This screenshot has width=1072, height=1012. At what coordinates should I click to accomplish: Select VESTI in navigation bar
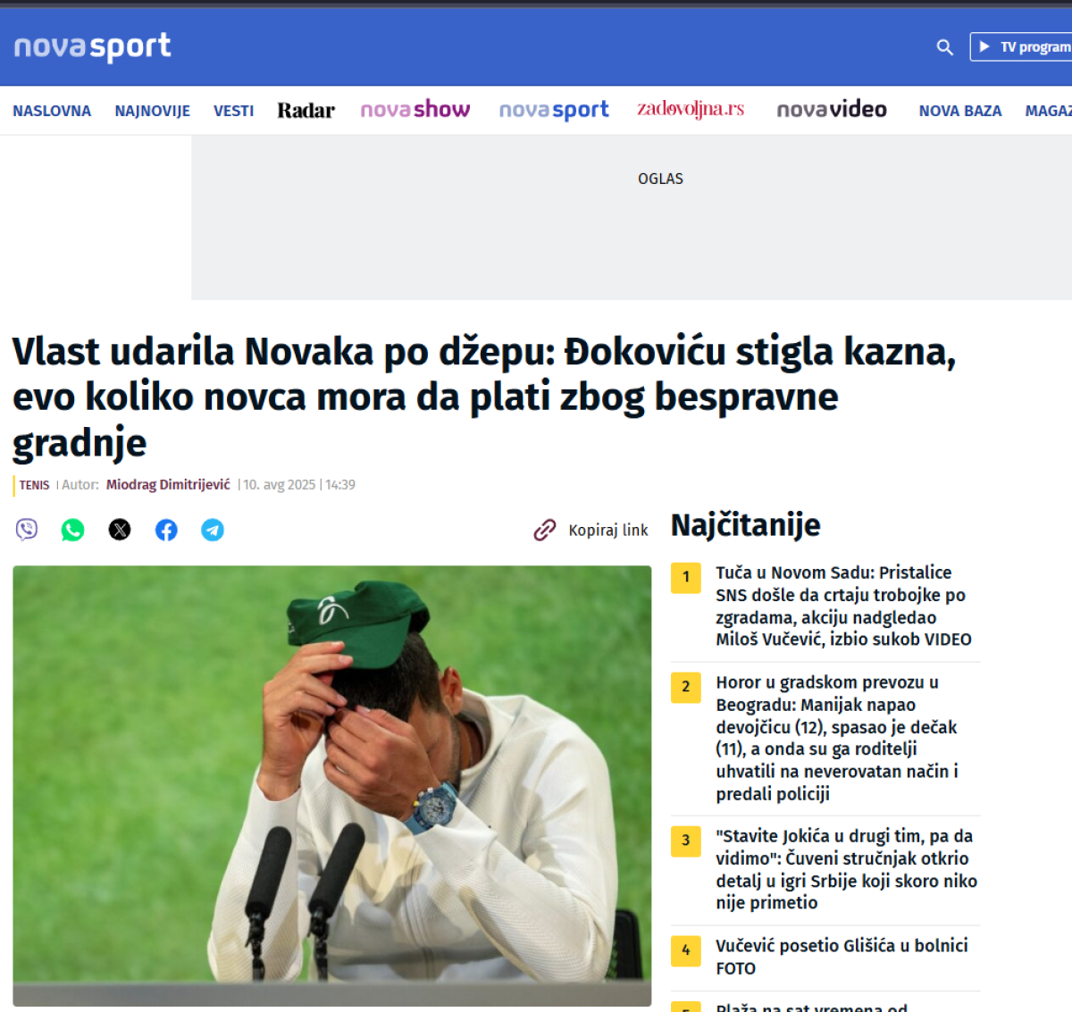(x=234, y=111)
